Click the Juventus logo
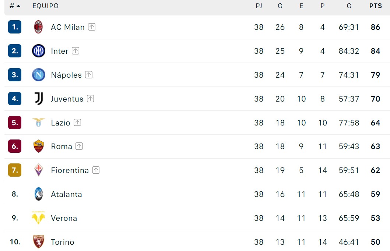 39,99
